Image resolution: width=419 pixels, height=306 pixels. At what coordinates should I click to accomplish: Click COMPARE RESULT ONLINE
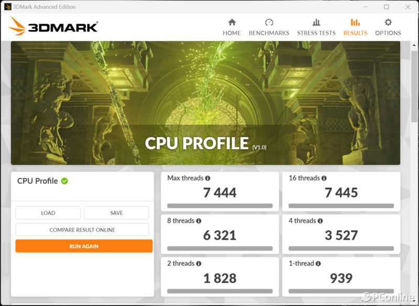pos(82,230)
